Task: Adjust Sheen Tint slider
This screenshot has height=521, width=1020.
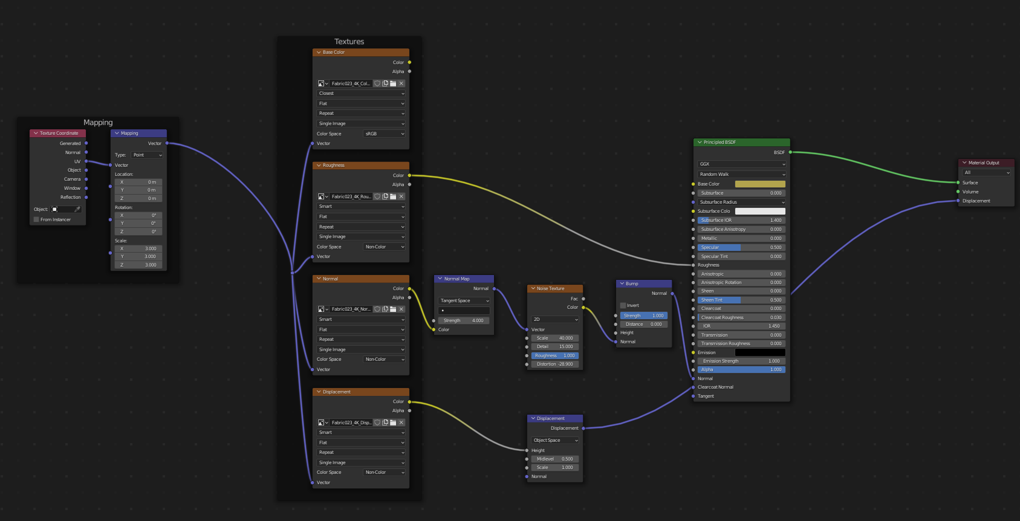Action: tap(742, 300)
